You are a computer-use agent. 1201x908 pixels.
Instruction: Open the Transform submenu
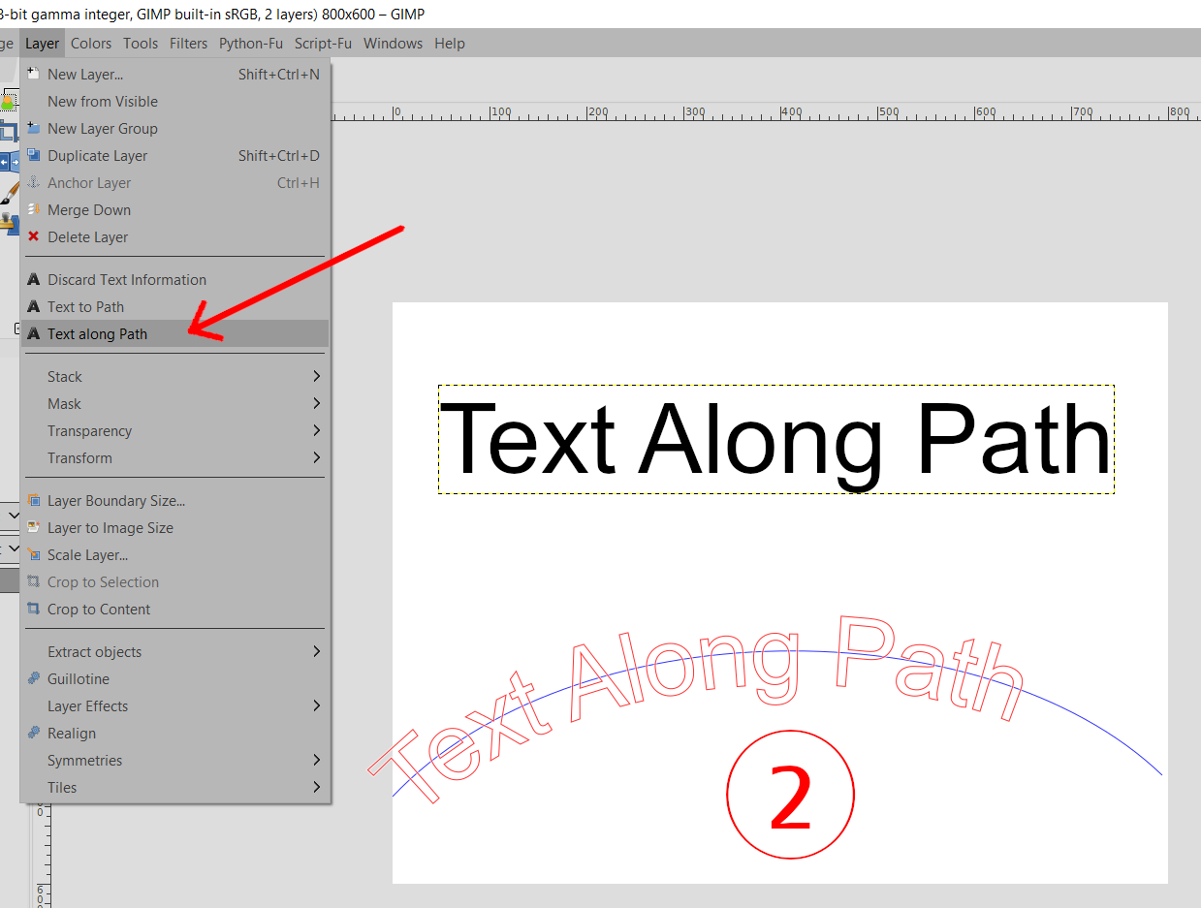pos(175,458)
